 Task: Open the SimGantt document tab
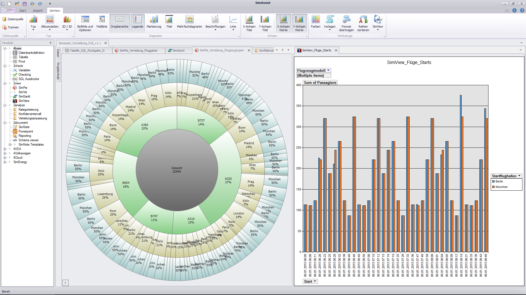(178, 51)
